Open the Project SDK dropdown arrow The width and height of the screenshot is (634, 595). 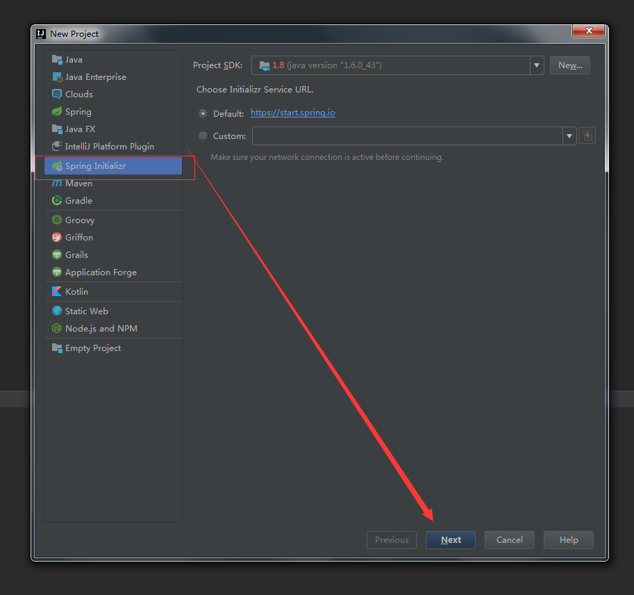(x=537, y=65)
